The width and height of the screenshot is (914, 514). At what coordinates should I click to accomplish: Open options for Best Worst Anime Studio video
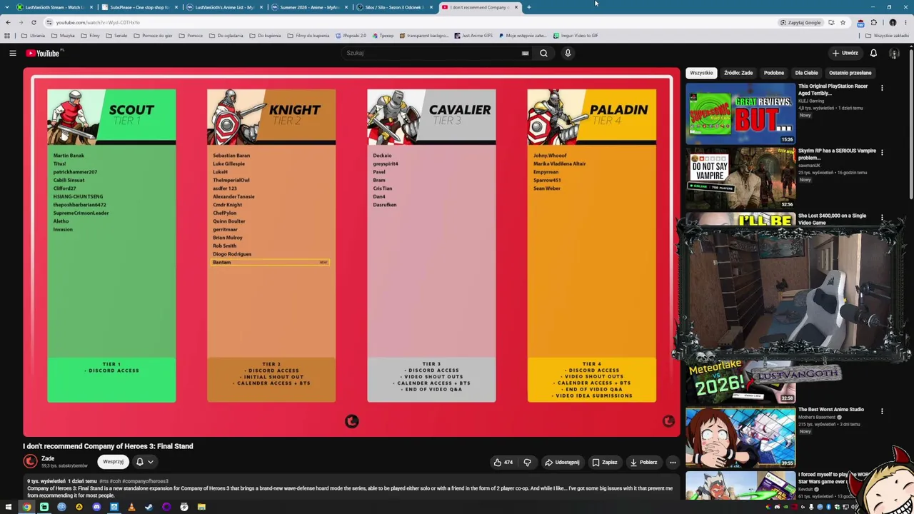[x=882, y=411]
